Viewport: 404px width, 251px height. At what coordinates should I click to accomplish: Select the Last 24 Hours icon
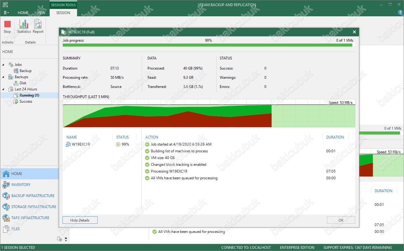pyautogui.click(x=11, y=89)
